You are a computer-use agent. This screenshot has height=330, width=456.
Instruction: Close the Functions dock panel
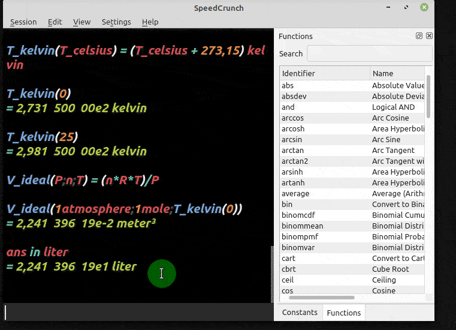point(429,36)
